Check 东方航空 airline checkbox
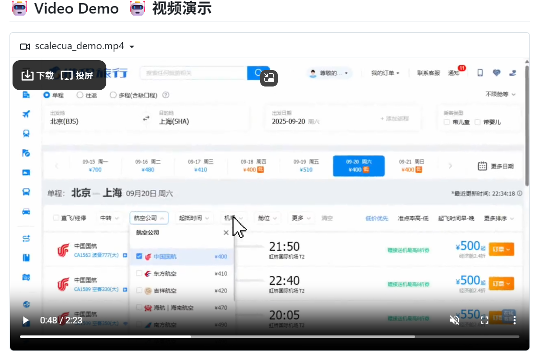This screenshot has width=548, height=357. tap(139, 273)
